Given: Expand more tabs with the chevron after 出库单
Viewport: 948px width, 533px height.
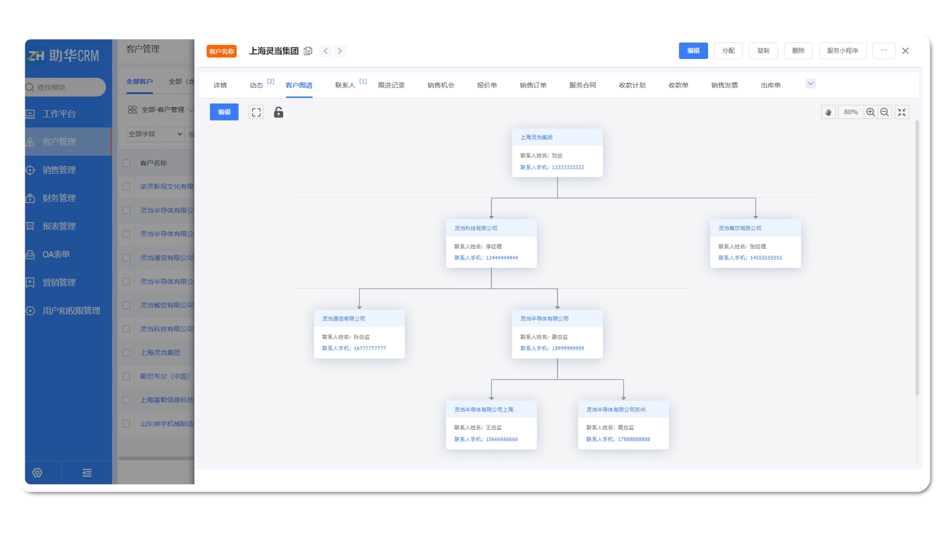Looking at the screenshot, I should [810, 83].
